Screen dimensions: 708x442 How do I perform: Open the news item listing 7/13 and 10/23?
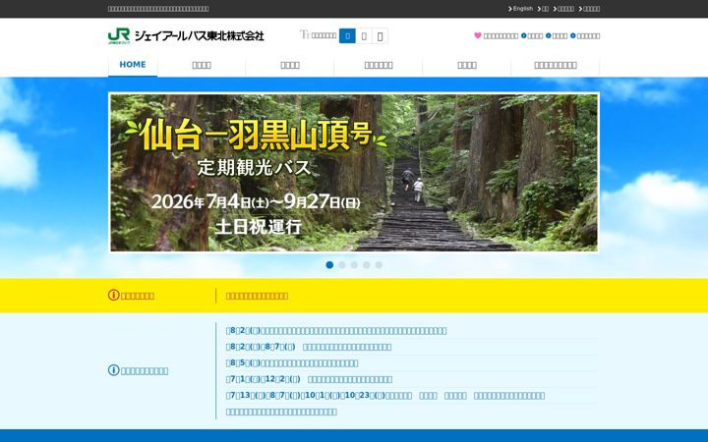point(385,396)
